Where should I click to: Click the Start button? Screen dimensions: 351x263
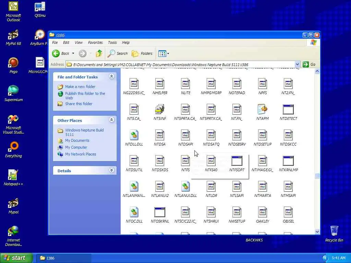pos(16,258)
